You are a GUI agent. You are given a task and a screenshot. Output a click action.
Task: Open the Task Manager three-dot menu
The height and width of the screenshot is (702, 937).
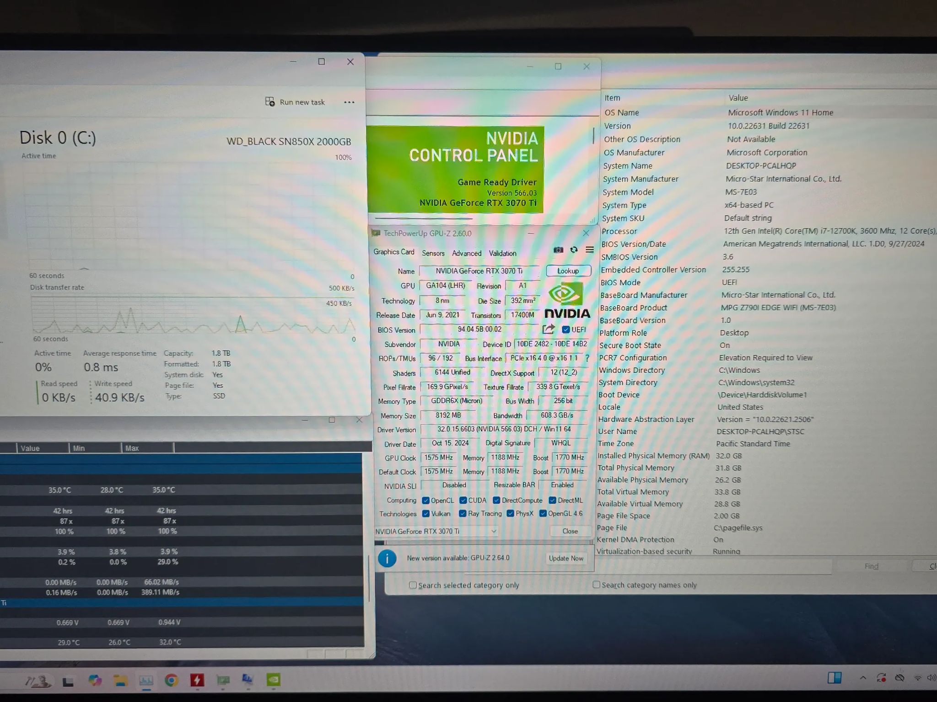[x=349, y=102]
